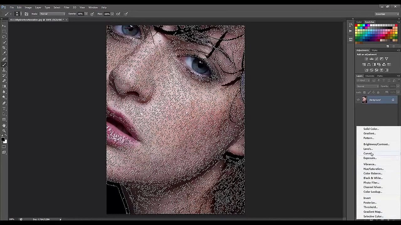Click the brush Opacity 85% field
The width and height of the screenshot is (401, 225).
pos(81,14)
